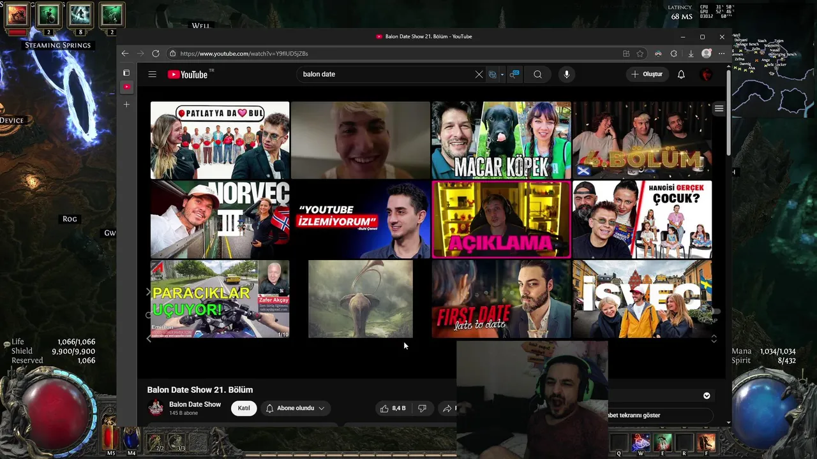Go back with the browser back arrow
This screenshot has width=817, height=459.
pyautogui.click(x=125, y=54)
